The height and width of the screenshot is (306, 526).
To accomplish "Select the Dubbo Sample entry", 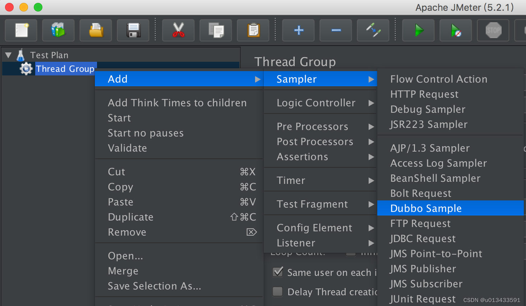I will tap(451, 208).
